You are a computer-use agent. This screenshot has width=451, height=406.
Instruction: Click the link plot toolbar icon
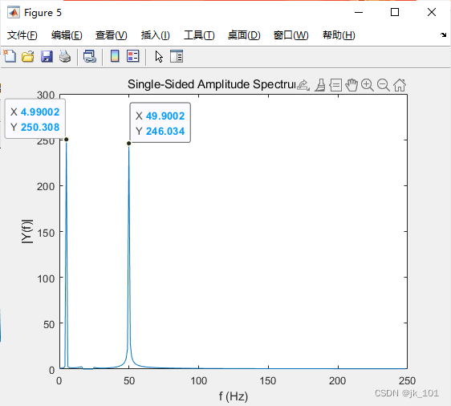pos(90,56)
